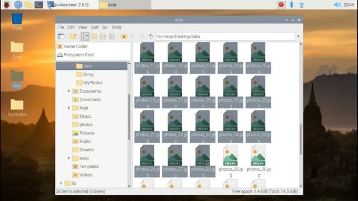Switch to icon view mode

coord(85,36)
